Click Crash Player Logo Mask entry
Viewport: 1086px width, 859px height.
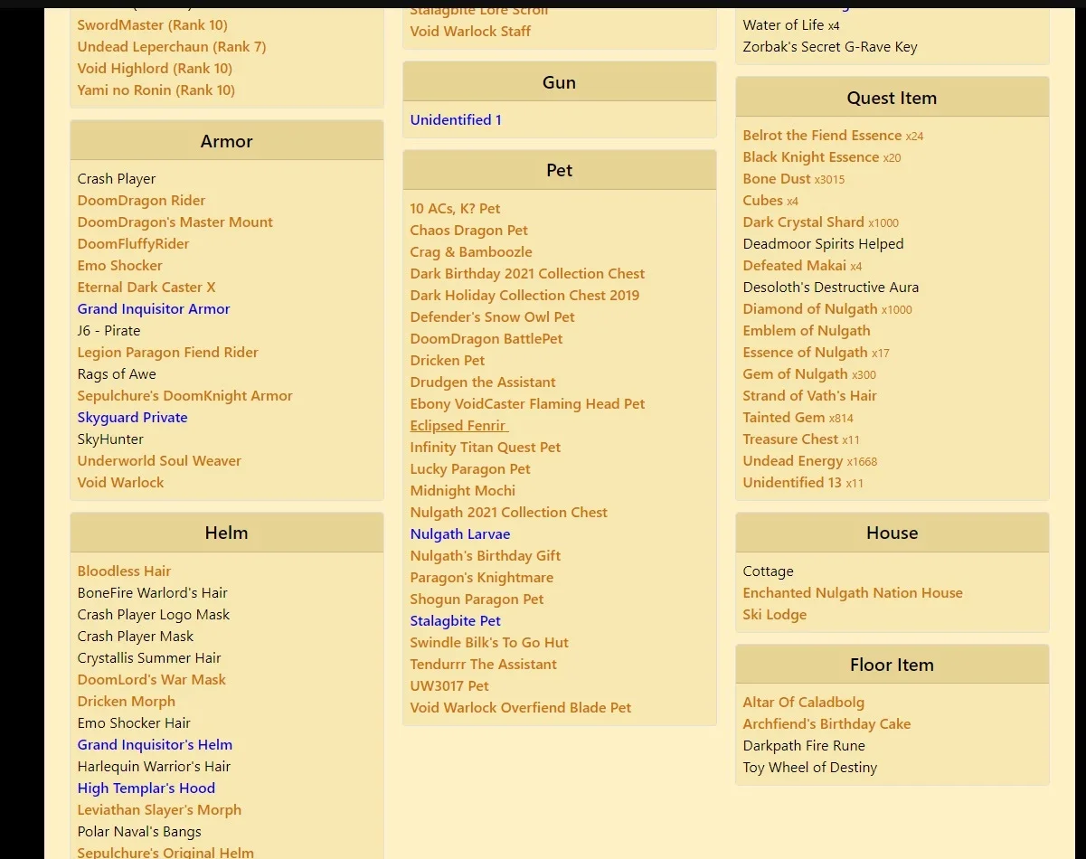(x=154, y=615)
